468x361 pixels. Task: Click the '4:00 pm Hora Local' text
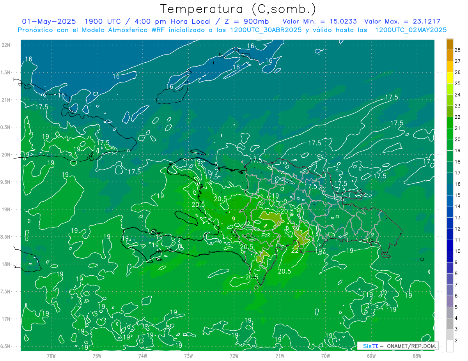(173, 21)
